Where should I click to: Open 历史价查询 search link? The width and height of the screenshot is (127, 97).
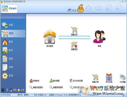pos(75,87)
